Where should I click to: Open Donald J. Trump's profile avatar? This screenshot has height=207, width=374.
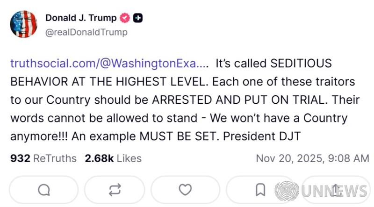pyautogui.click(x=23, y=24)
